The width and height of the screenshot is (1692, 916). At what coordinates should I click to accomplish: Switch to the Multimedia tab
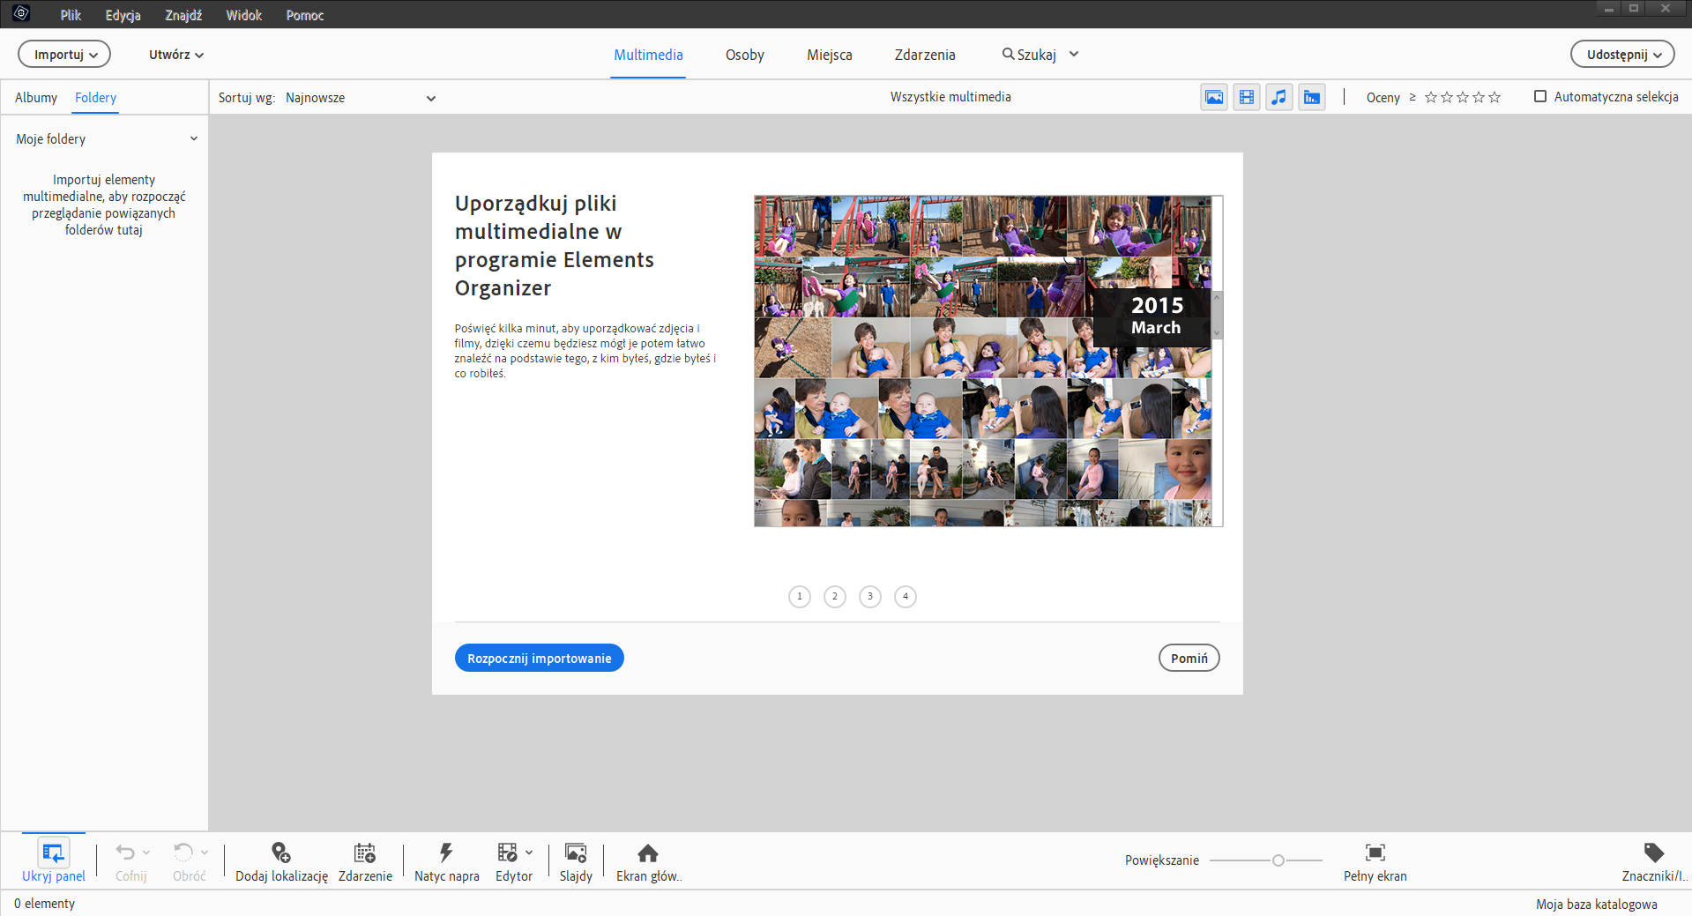[x=648, y=55]
